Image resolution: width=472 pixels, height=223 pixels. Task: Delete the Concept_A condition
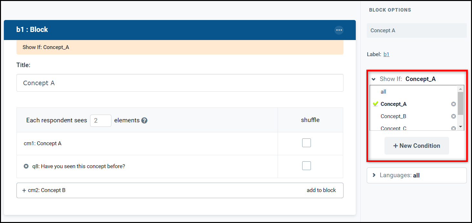pos(453,104)
